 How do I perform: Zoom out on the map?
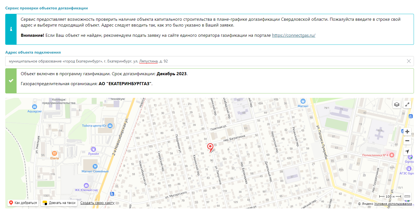(407, 141)
